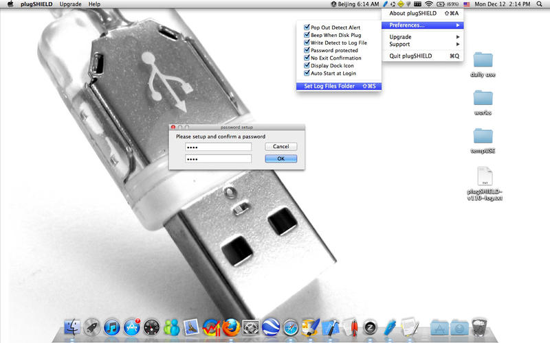Open iTunes in the dock
The height and width of the screenshot is (343, 550).
pyautogui.click(x=112, y=328)
